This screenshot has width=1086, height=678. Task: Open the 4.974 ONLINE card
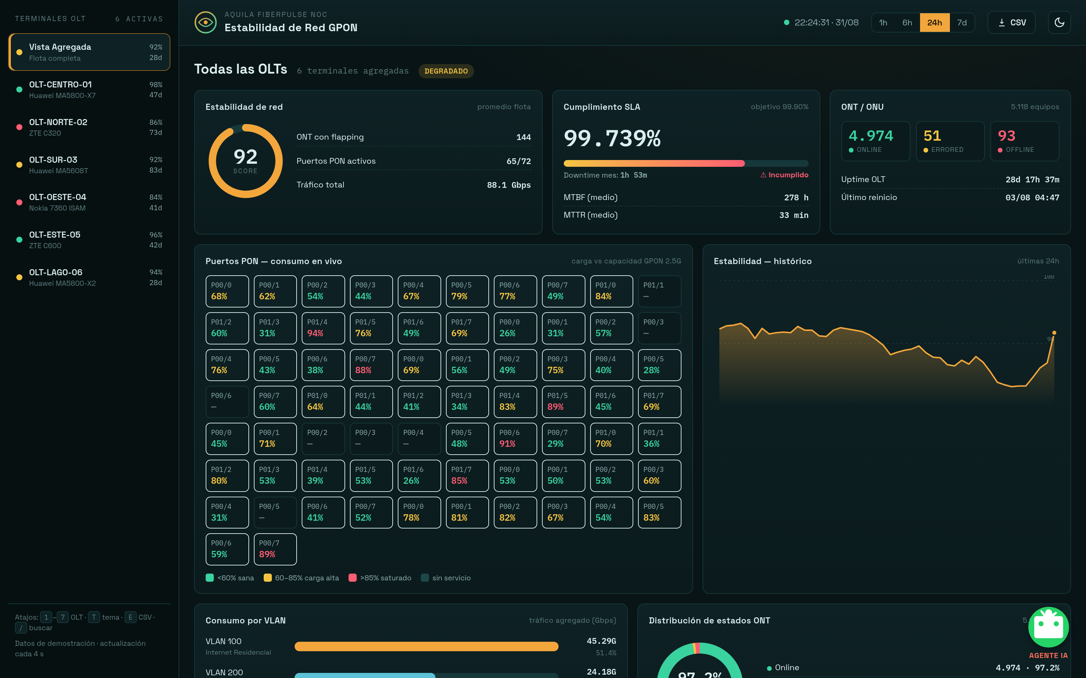click(x=876, y=141)
